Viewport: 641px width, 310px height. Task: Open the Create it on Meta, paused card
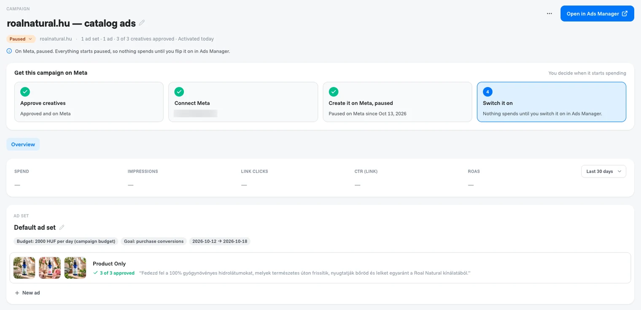[397, 102]
